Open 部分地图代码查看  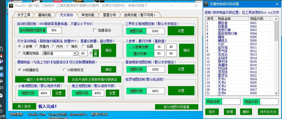[x=177, y=107]
